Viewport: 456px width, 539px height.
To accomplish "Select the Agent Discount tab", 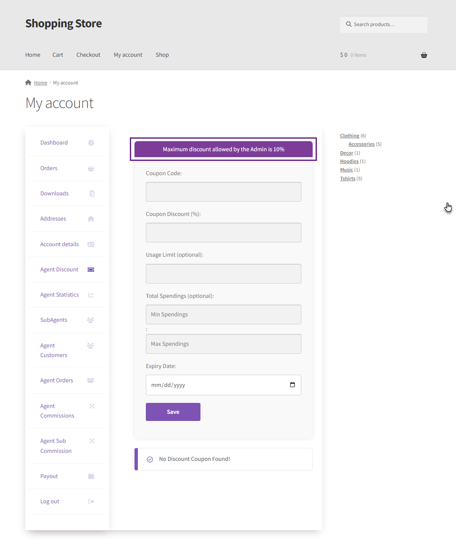I will click(x=59, y=270).
